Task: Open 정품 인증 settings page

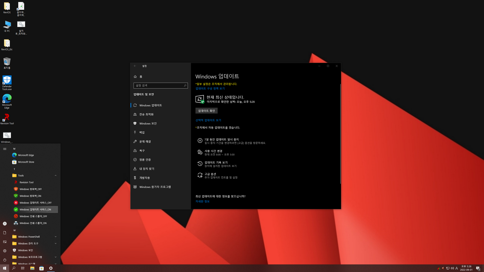Action: [x=160, y=160]
